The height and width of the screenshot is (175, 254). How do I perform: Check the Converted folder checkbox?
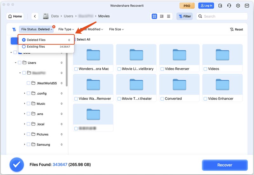162,99
